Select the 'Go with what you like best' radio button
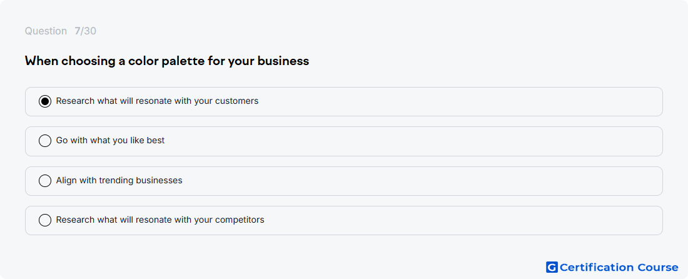Screen dimensions: 688x279 (x=45, y=141)
